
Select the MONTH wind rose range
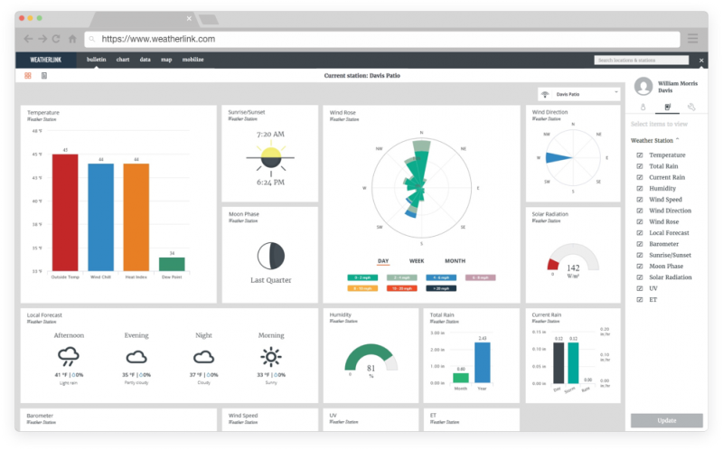tap(455, 261)
